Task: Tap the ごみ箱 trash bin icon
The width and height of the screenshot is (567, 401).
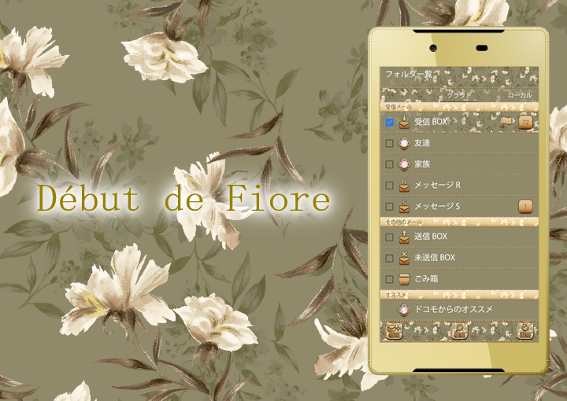Action: [404, 279]
